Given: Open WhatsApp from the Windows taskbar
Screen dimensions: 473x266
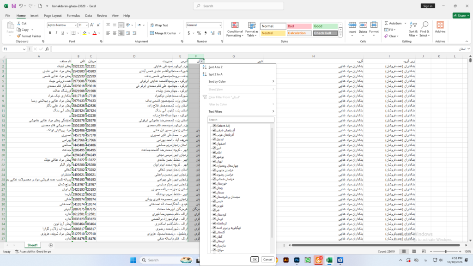Looking at the screenshot, I should click(307, 260).
